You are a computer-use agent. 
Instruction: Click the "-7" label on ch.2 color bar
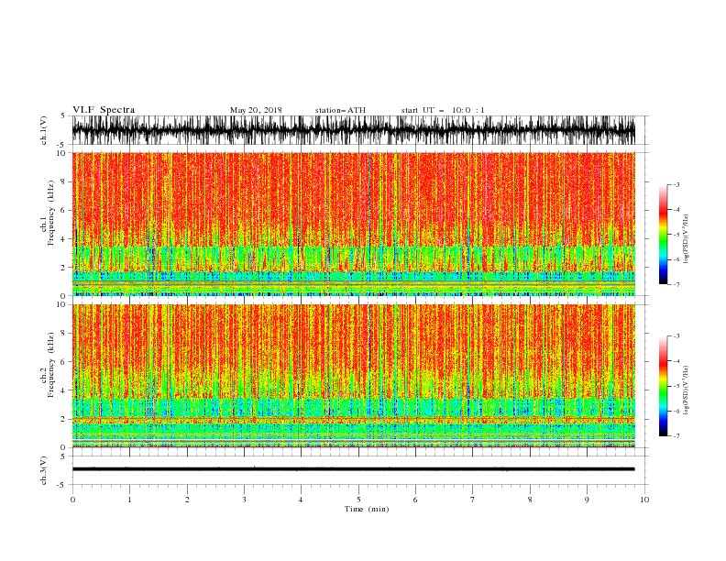[x=676, y=436]
